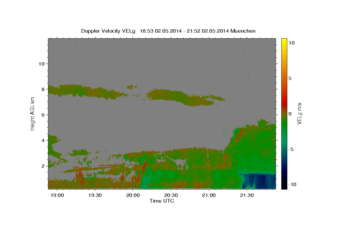Click the '18:53 02.05.2014' start time in title
341x227 pixels.
[x=160, y=31]
